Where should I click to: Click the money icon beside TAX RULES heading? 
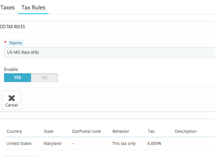click(3, 27)
